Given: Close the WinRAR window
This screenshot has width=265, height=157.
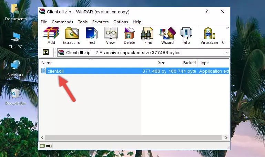Looking at the screenshot, I should 222,11.
